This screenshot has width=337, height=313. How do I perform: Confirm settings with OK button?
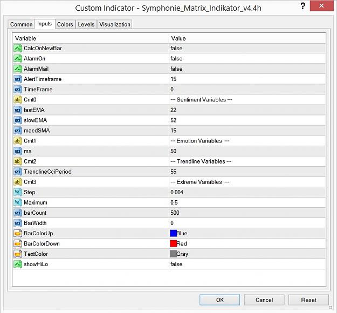click(x=219, y=300)
